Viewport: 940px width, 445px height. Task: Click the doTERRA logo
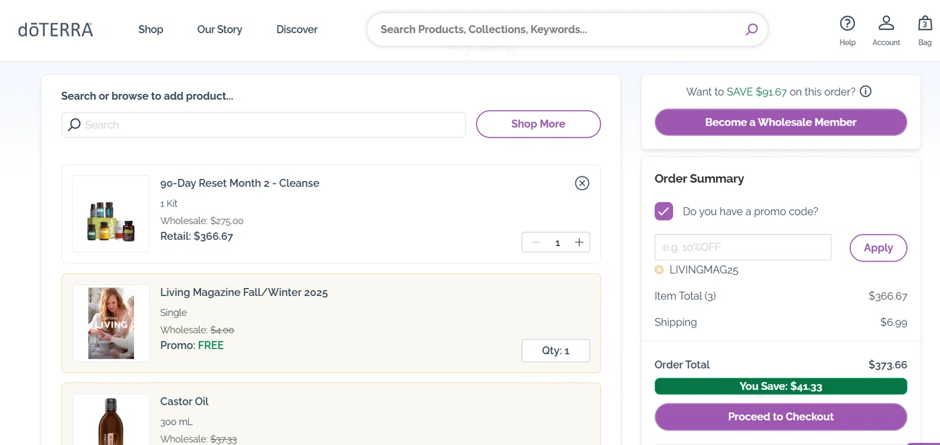(x=56, y=29)
